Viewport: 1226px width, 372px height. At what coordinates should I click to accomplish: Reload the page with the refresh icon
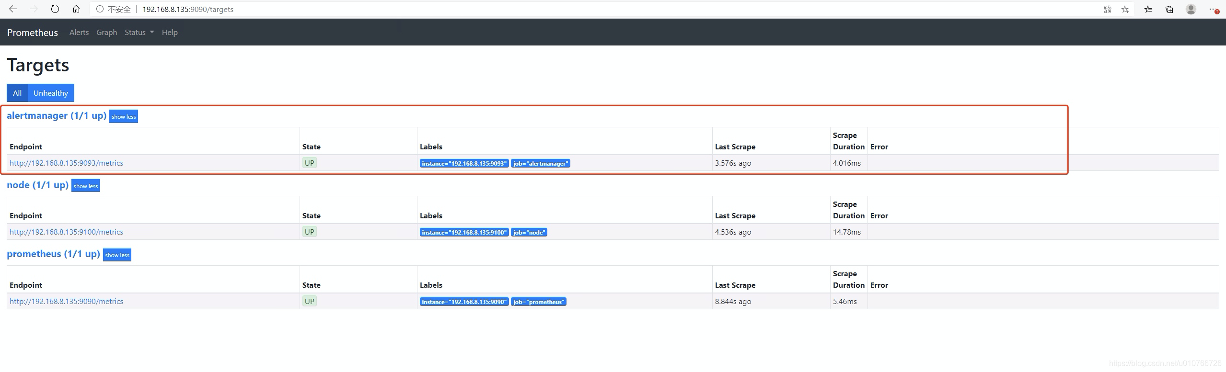pyautogui.click(x=55, y=9)
